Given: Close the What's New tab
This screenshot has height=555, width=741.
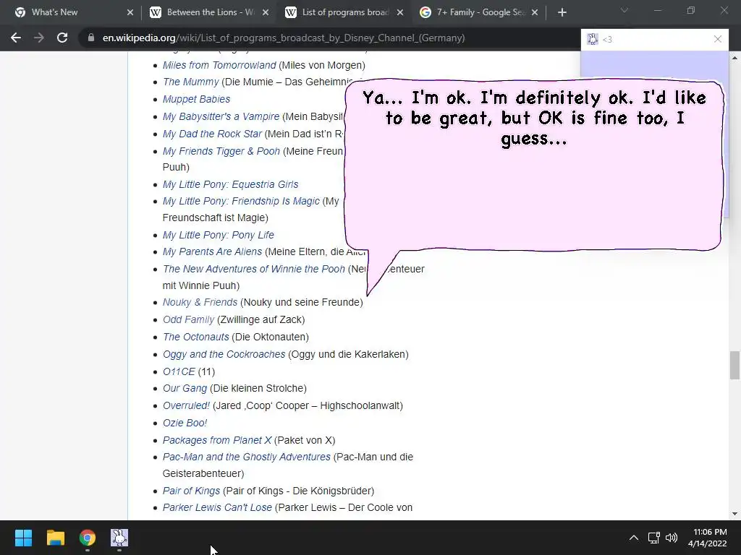Looking at the screenshot, I should point(130,12).
